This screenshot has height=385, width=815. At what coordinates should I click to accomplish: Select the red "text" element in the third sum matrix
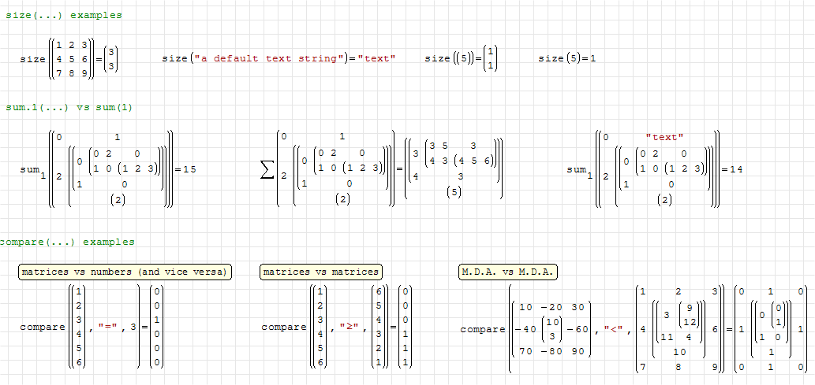664,137
